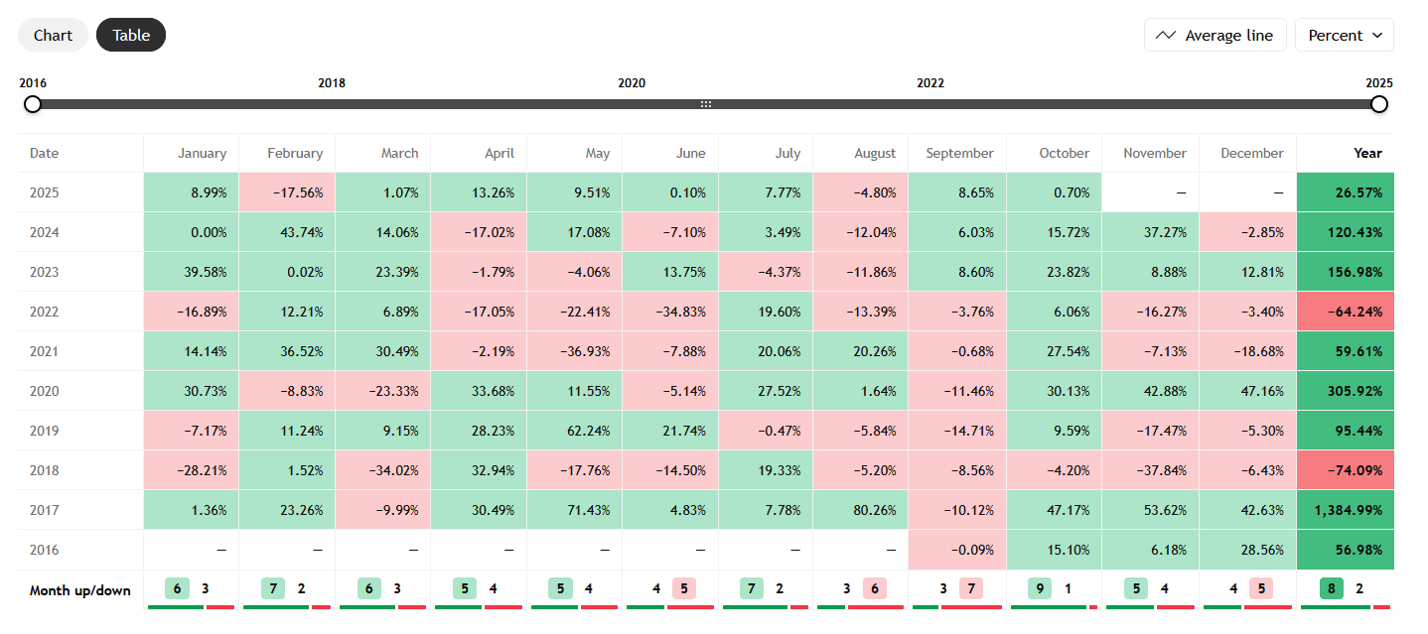Screen dimensions: 1428x634
Task: Select the Table tab
Action: pos(131,35)
